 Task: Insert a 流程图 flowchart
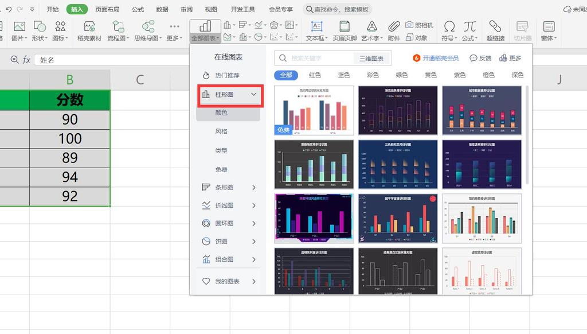click(118, 31)
